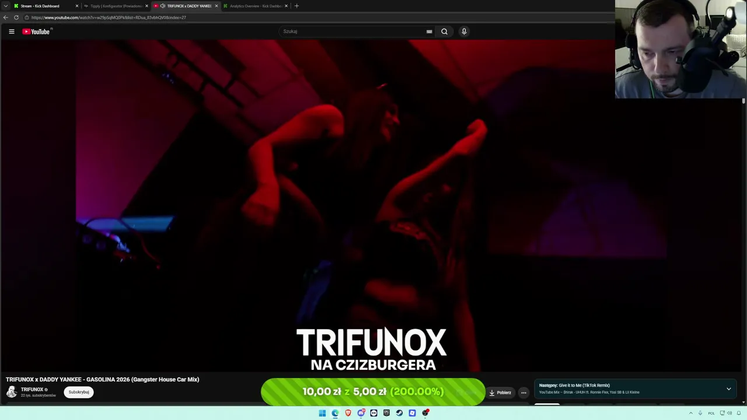Go back with the browser back arrow
Image resolution: width=747 pixels, height=420 pixels.
6,17
